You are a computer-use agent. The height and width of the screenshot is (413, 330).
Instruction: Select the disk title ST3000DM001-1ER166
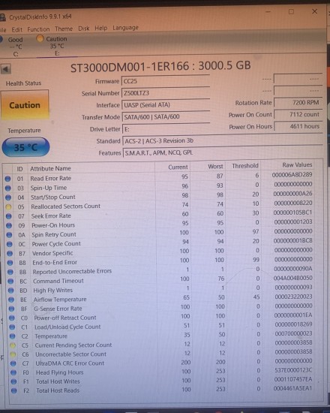pos(130,67)
